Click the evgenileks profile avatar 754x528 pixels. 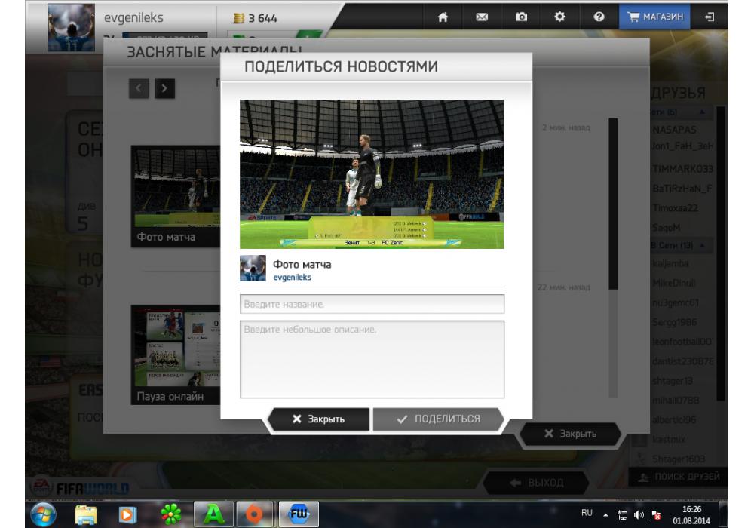(x=71, y=28)
